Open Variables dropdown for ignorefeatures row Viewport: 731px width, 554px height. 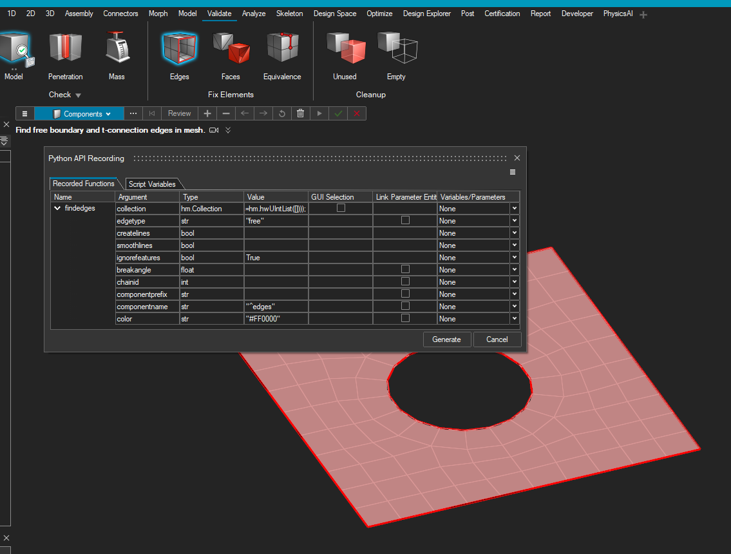pos(515,258)
